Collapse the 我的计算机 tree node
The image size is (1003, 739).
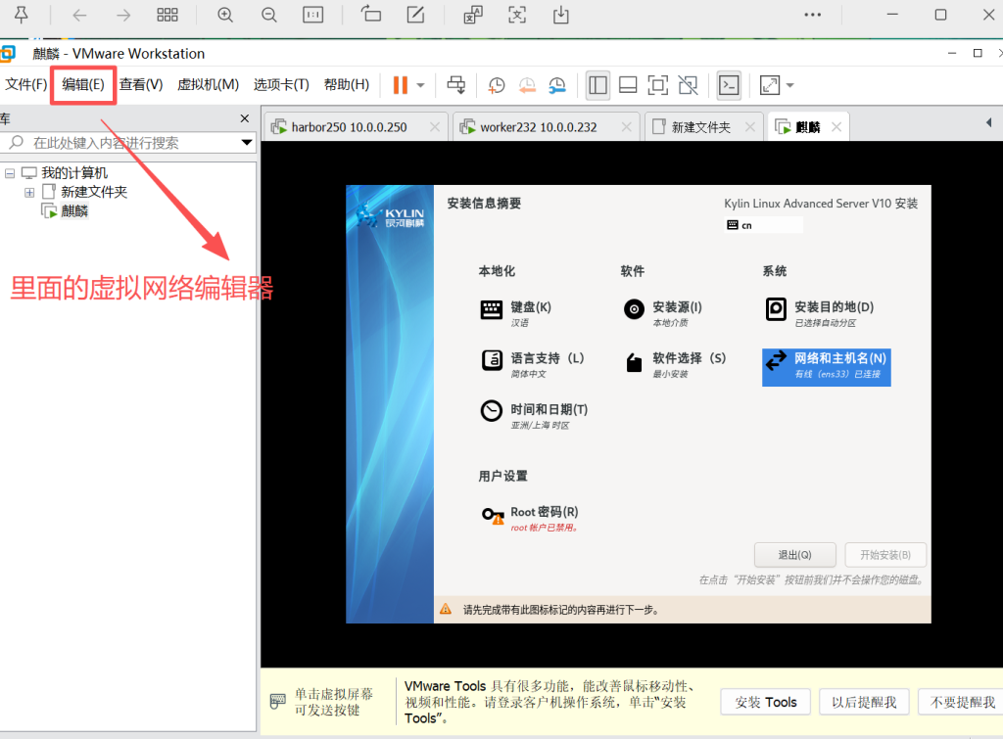point(10,173)
